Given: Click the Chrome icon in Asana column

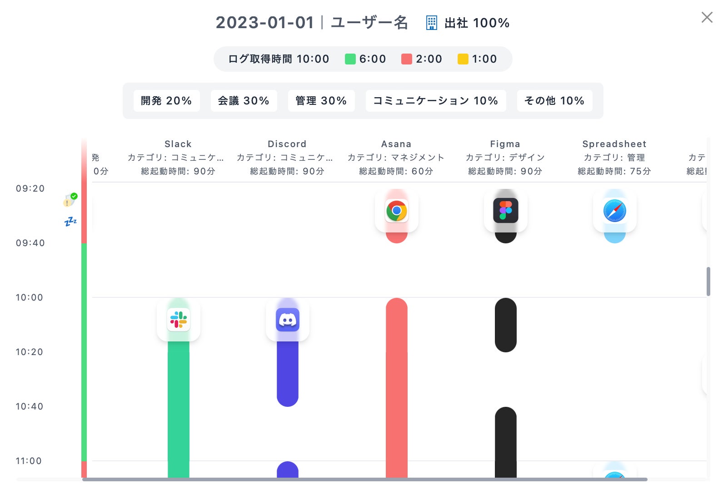Looking at the screenshot, I should click(397, 211).
